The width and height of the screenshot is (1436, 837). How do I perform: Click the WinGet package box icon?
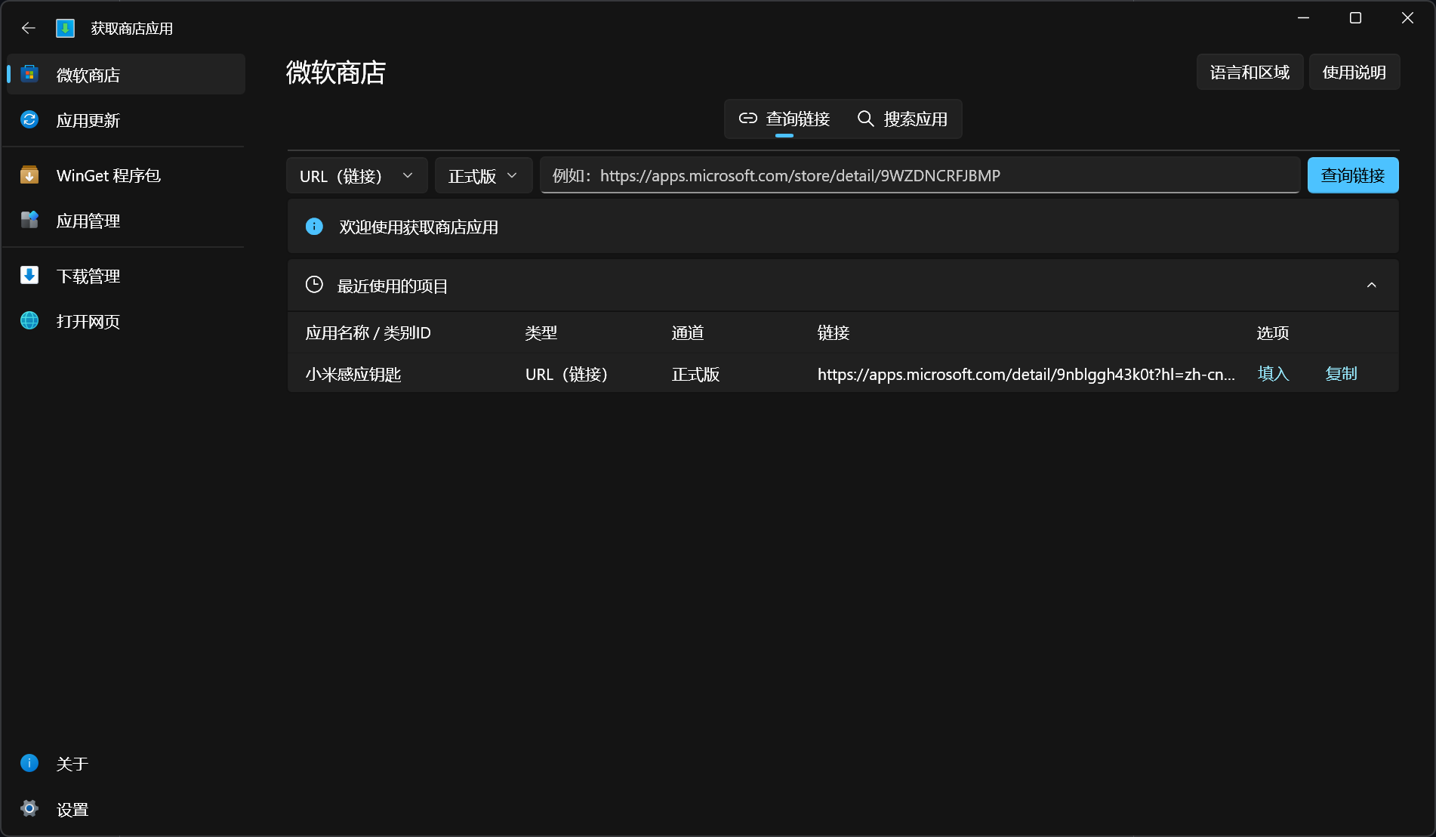[x=29, y=175]
